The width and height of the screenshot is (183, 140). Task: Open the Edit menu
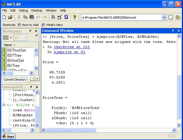13,10
